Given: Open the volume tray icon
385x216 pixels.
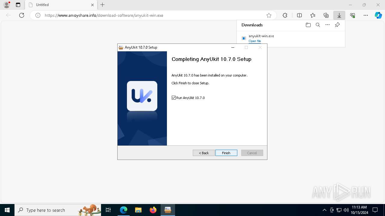Looking at the screenshot, I should [346, 210].
